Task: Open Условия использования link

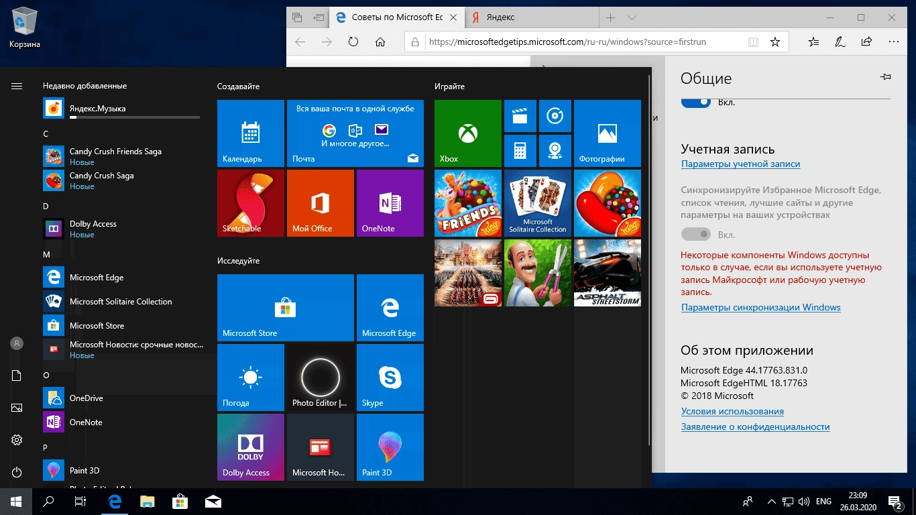Action: (732, 411)
